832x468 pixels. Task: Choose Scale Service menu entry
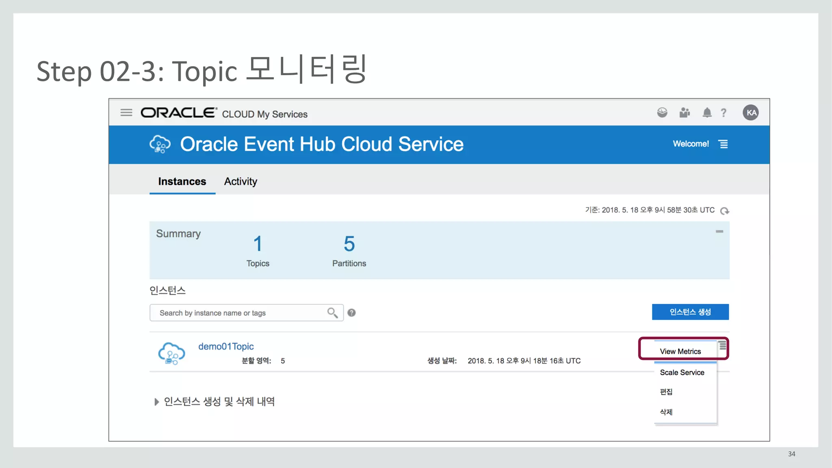click(x=682, y=373)
